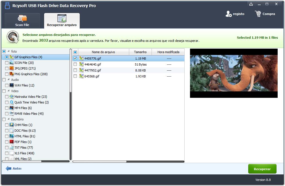285x186 pixels.
Task: Click the HTML Files type icon
Action: 11,136
